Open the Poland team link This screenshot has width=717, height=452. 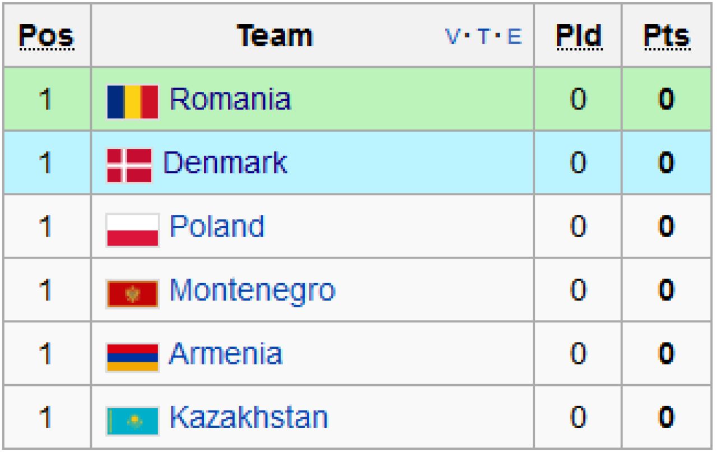tap(217, 227)
